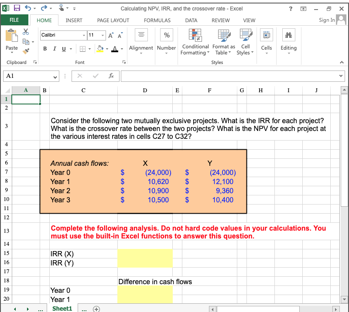Click the Format as Table icon
349x312 pixels.
(x=223, y=41)
